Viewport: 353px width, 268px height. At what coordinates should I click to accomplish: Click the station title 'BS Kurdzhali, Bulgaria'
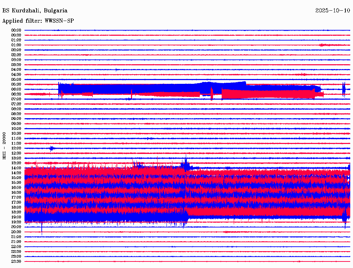click(35, 11)
